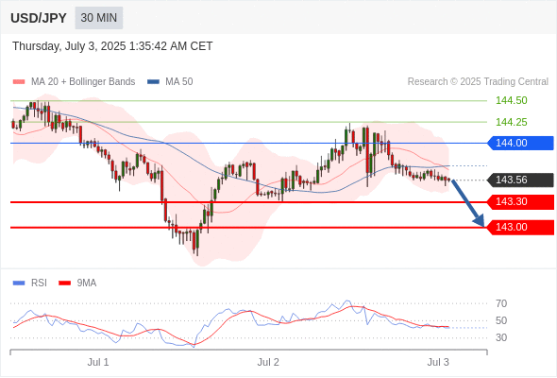
Task: Click the 143.30 red support tag
Action: click(520, 202)
